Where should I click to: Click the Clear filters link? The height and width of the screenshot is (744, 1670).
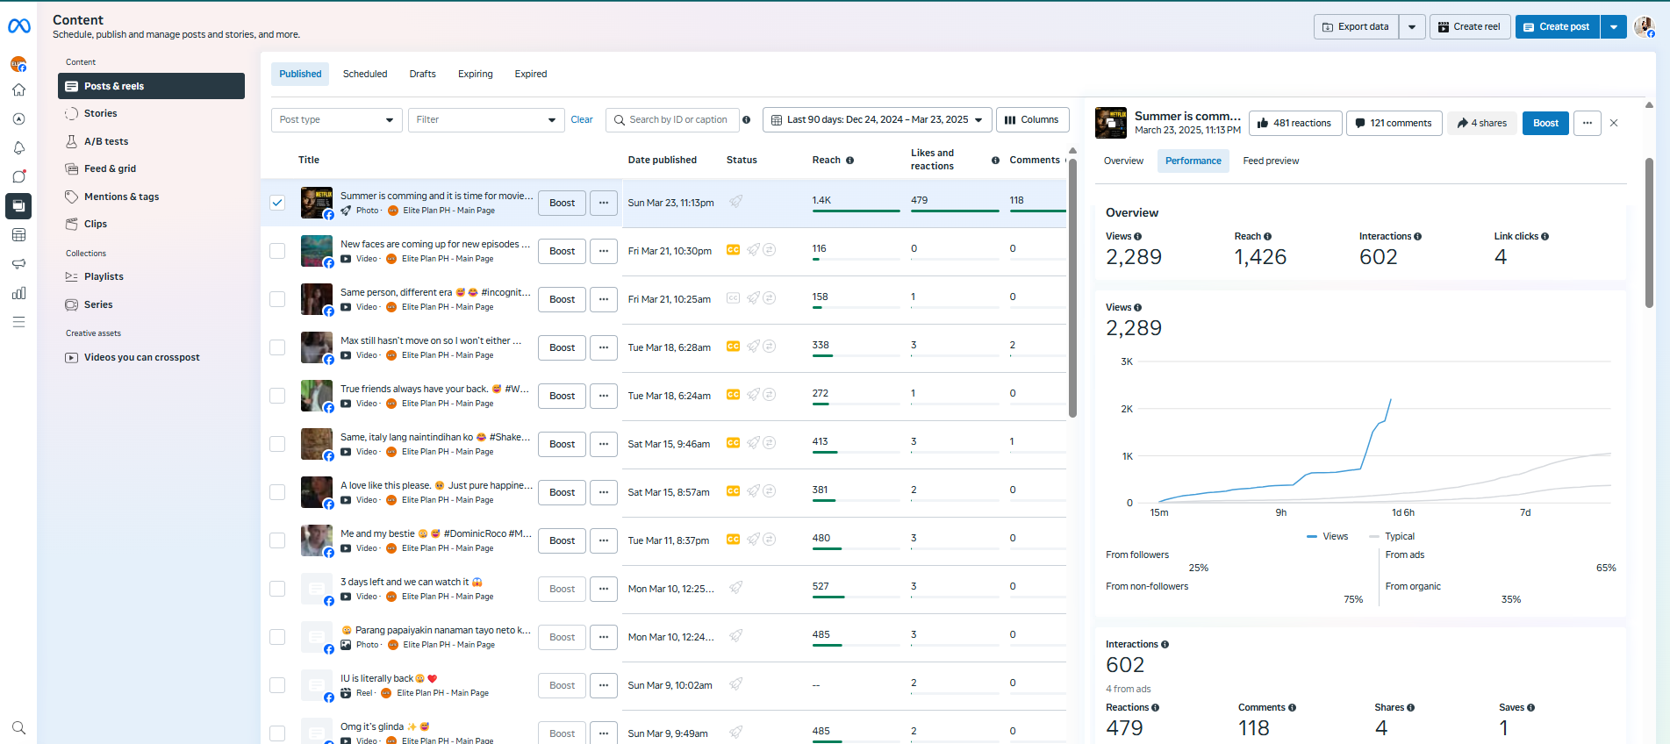coord(582,120)
